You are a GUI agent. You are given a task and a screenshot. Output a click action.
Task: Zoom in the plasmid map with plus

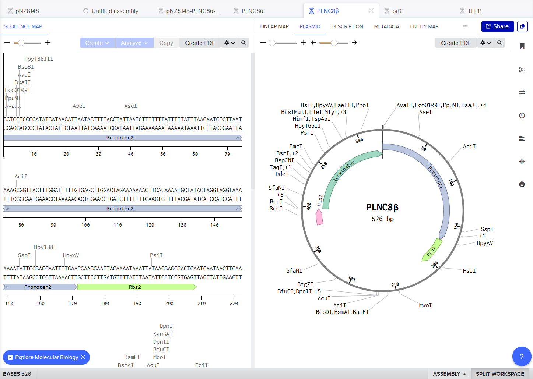(x=304, y=43)
